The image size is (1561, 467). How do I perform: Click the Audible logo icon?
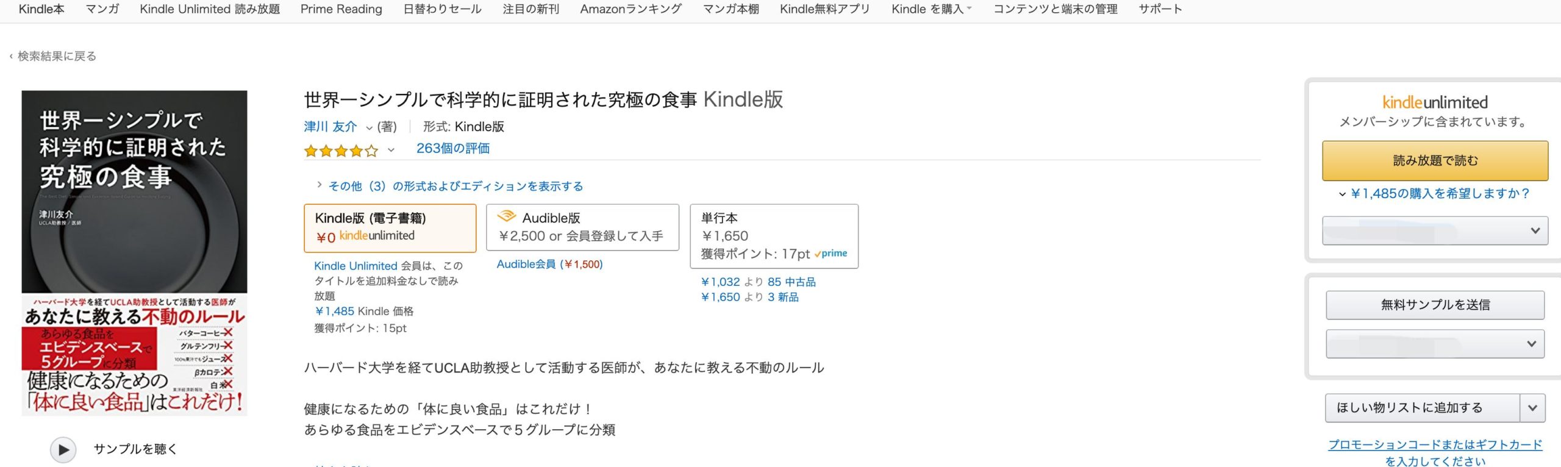pos(506,216)
